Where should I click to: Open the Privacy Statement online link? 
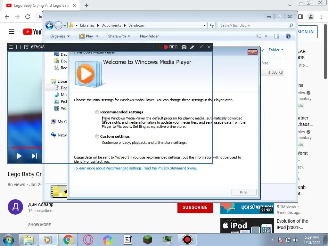pos(135,168)
